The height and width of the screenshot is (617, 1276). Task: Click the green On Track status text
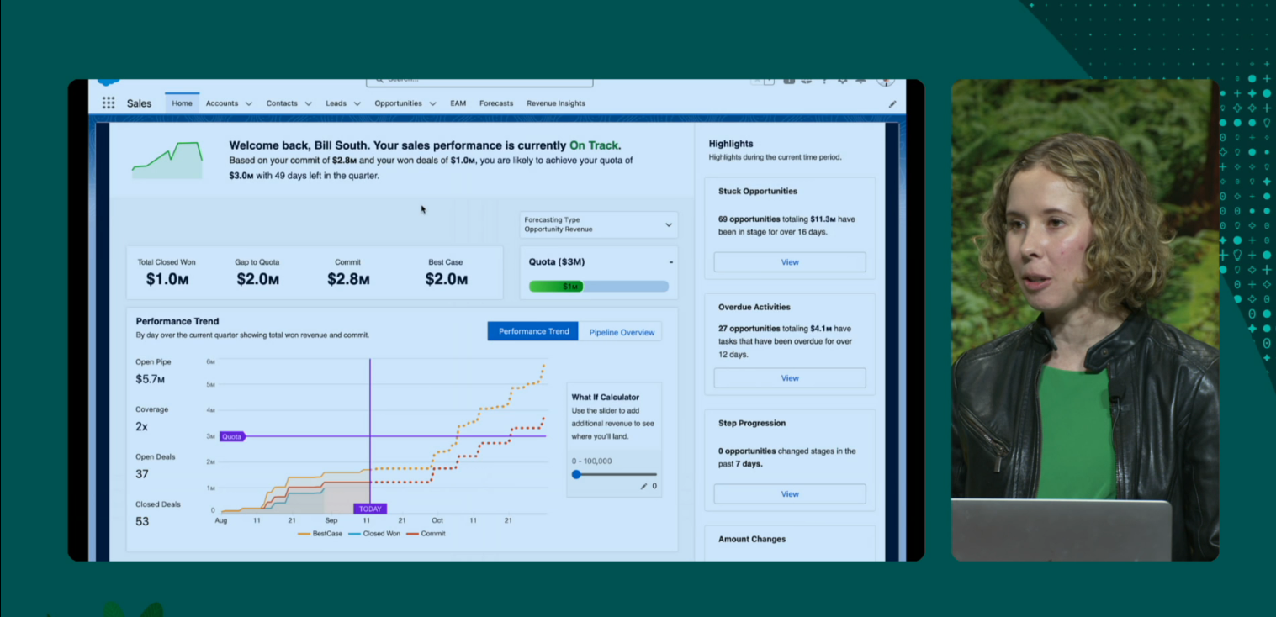coord(596,145)
